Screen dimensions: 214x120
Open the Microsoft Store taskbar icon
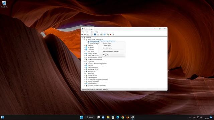[x=113, y=117]
